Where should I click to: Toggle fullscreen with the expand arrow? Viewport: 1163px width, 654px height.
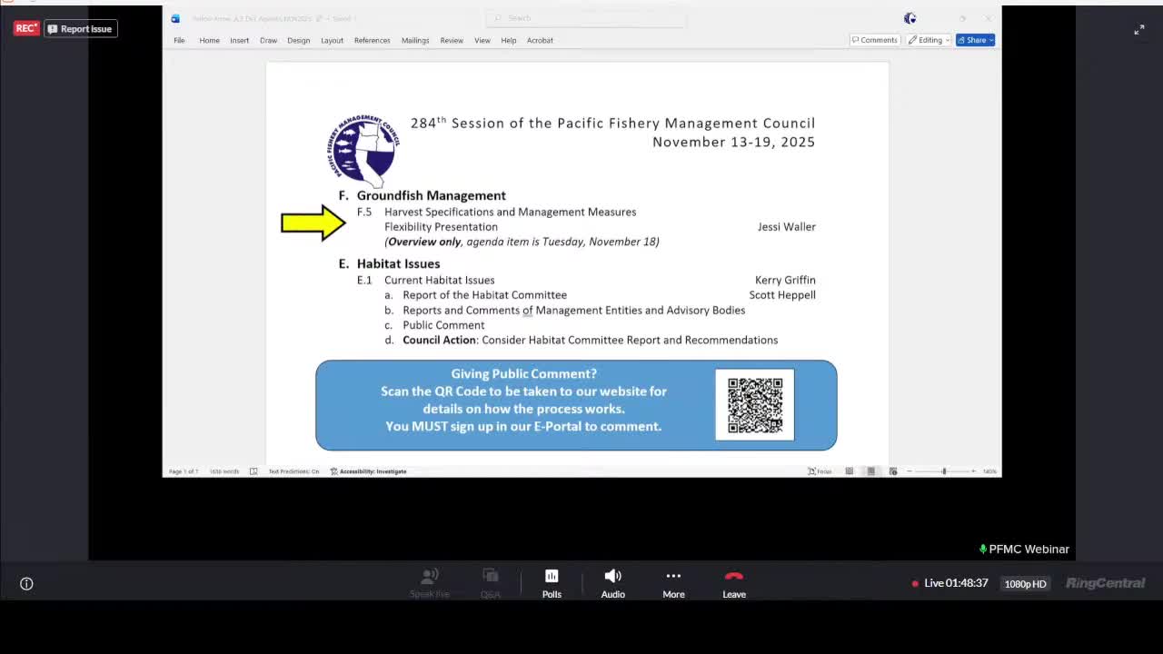pos(1139,29)
